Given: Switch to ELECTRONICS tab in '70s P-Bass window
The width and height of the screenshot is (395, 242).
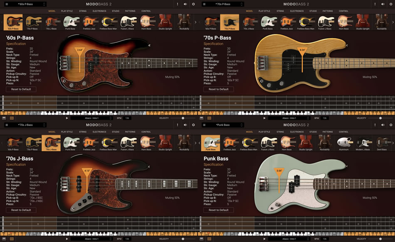Looking at the screenshot, I should [x=297, y=11].
